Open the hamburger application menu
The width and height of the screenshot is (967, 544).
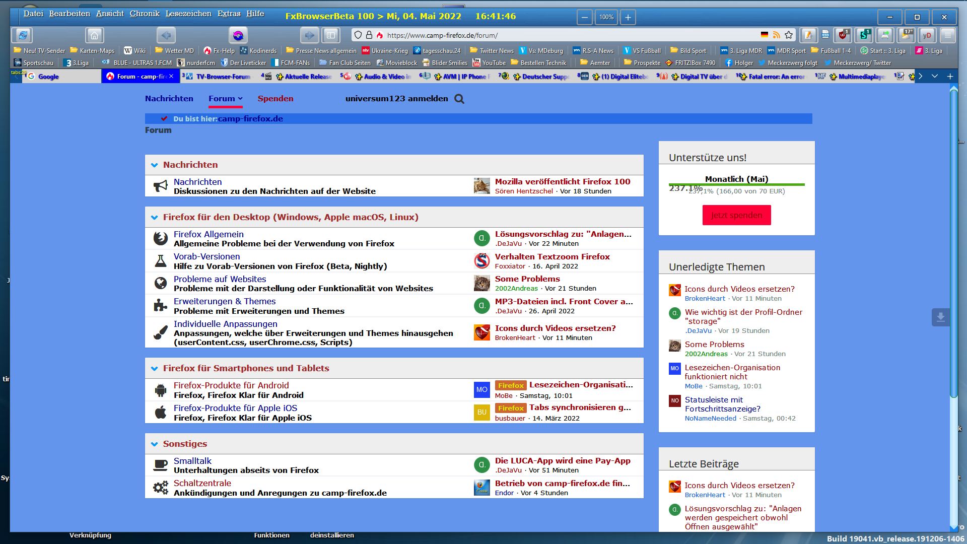pyautogui.click(x=947, y=35)
